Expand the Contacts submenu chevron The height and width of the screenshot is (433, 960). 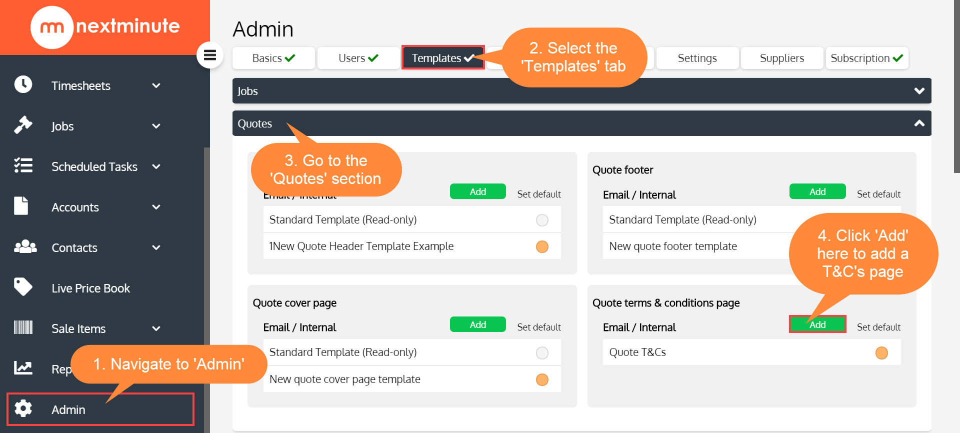(x=156, y=247)
